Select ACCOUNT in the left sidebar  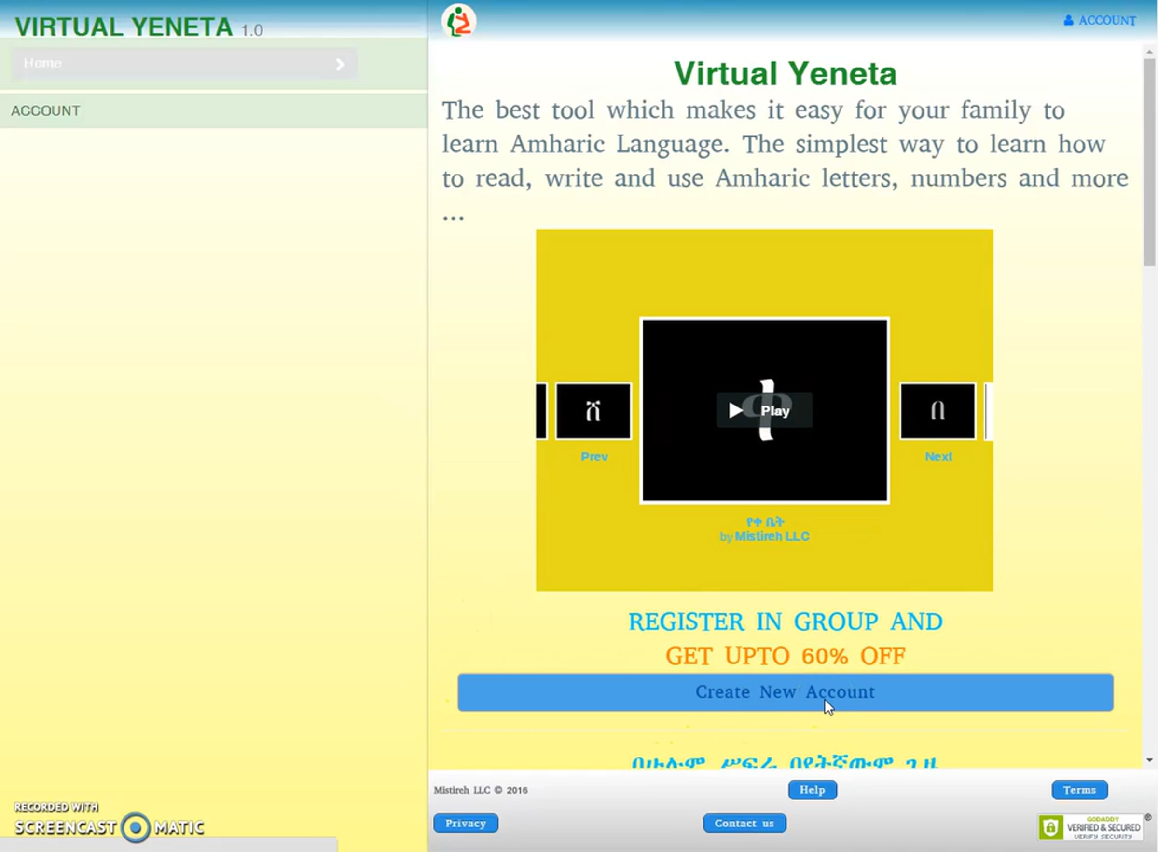pos(46,111)
